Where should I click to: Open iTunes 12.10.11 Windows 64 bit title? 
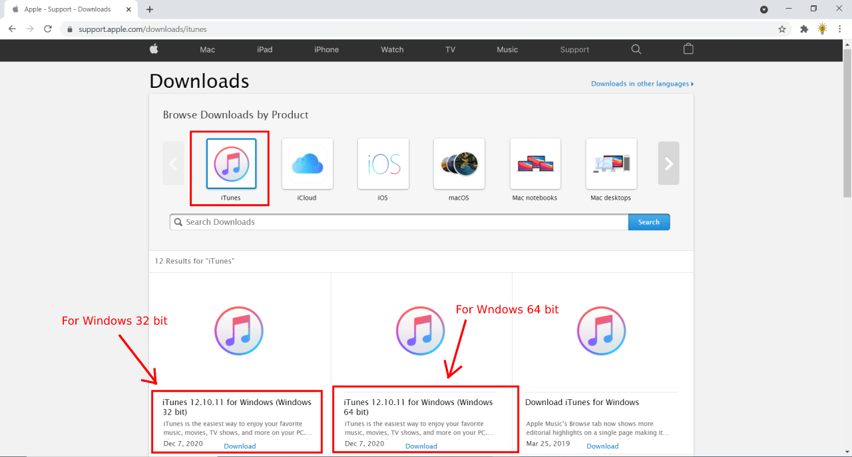tap(419, 407)
